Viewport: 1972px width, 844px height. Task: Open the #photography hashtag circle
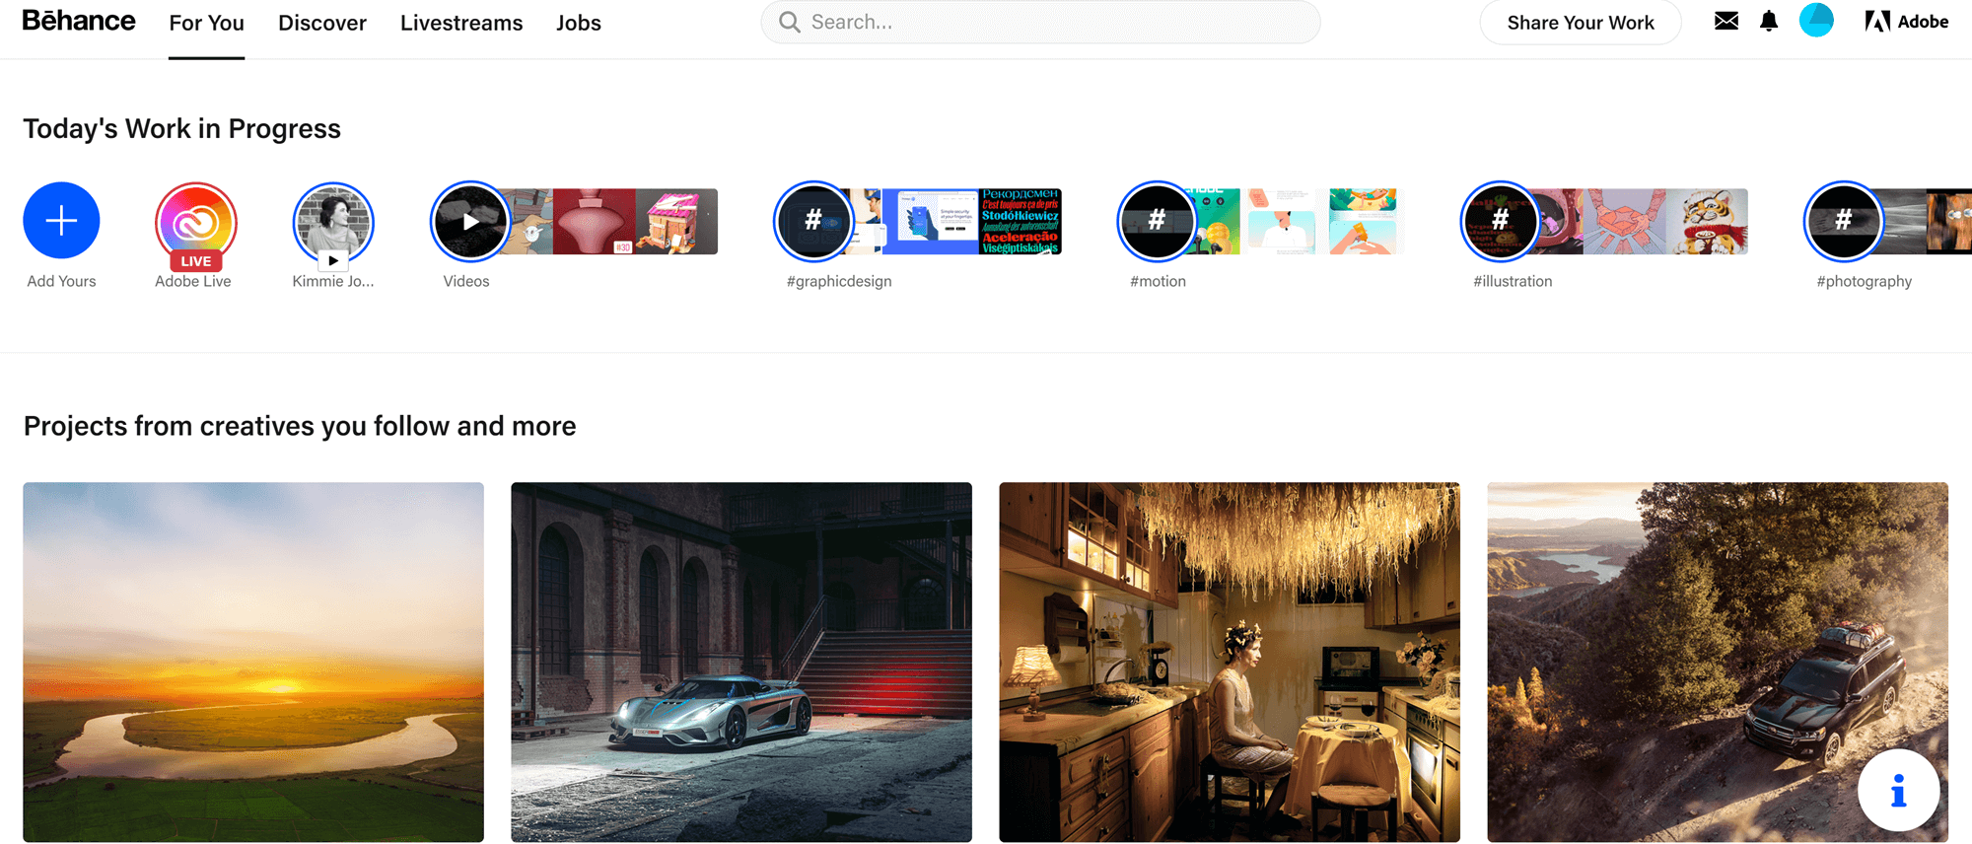point(1843,222)
